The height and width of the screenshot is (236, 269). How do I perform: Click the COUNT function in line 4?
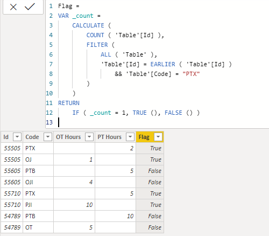[95, 35]
